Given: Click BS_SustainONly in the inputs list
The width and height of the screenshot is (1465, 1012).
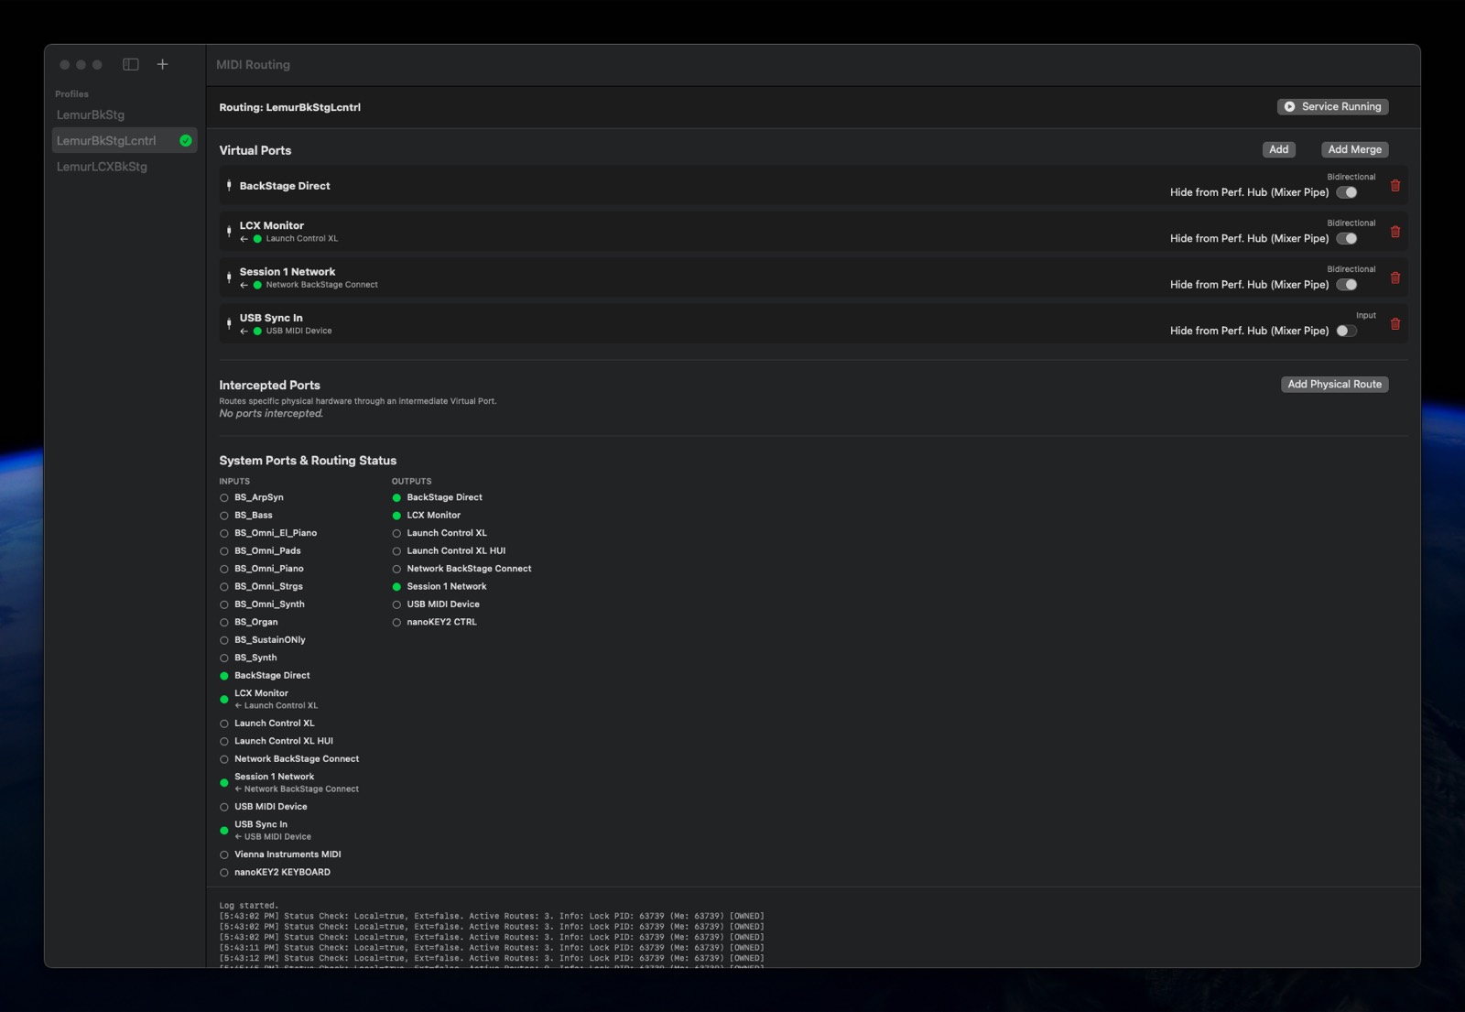Looking at the screenshot, I should 270,640.
